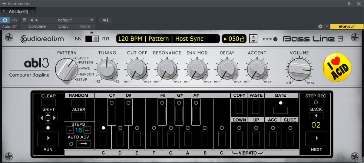Select the sawtooth waveform icon
The image size is (364, 163).
click(x=78, y=39)
